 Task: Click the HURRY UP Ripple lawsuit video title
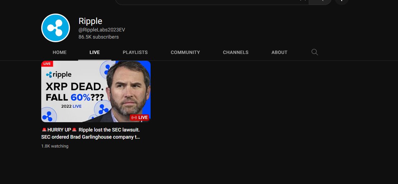coord(91,133)
